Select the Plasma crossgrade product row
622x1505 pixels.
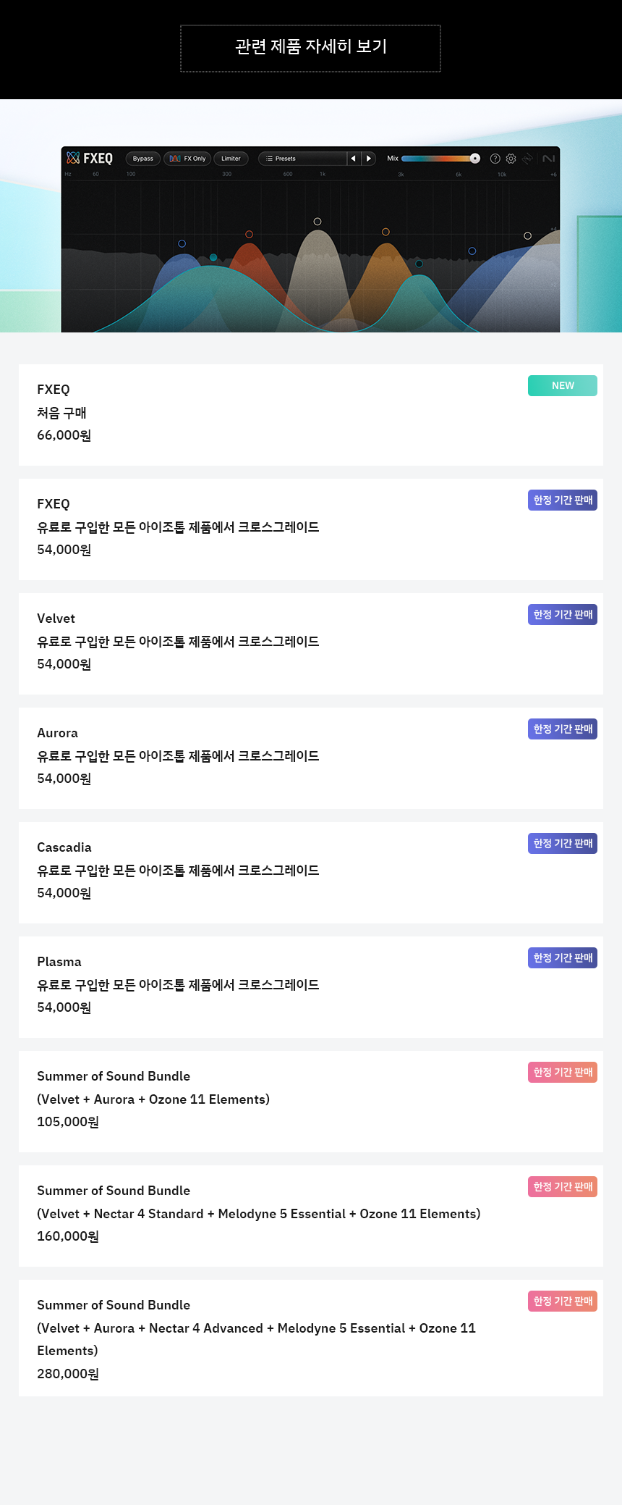311,987
